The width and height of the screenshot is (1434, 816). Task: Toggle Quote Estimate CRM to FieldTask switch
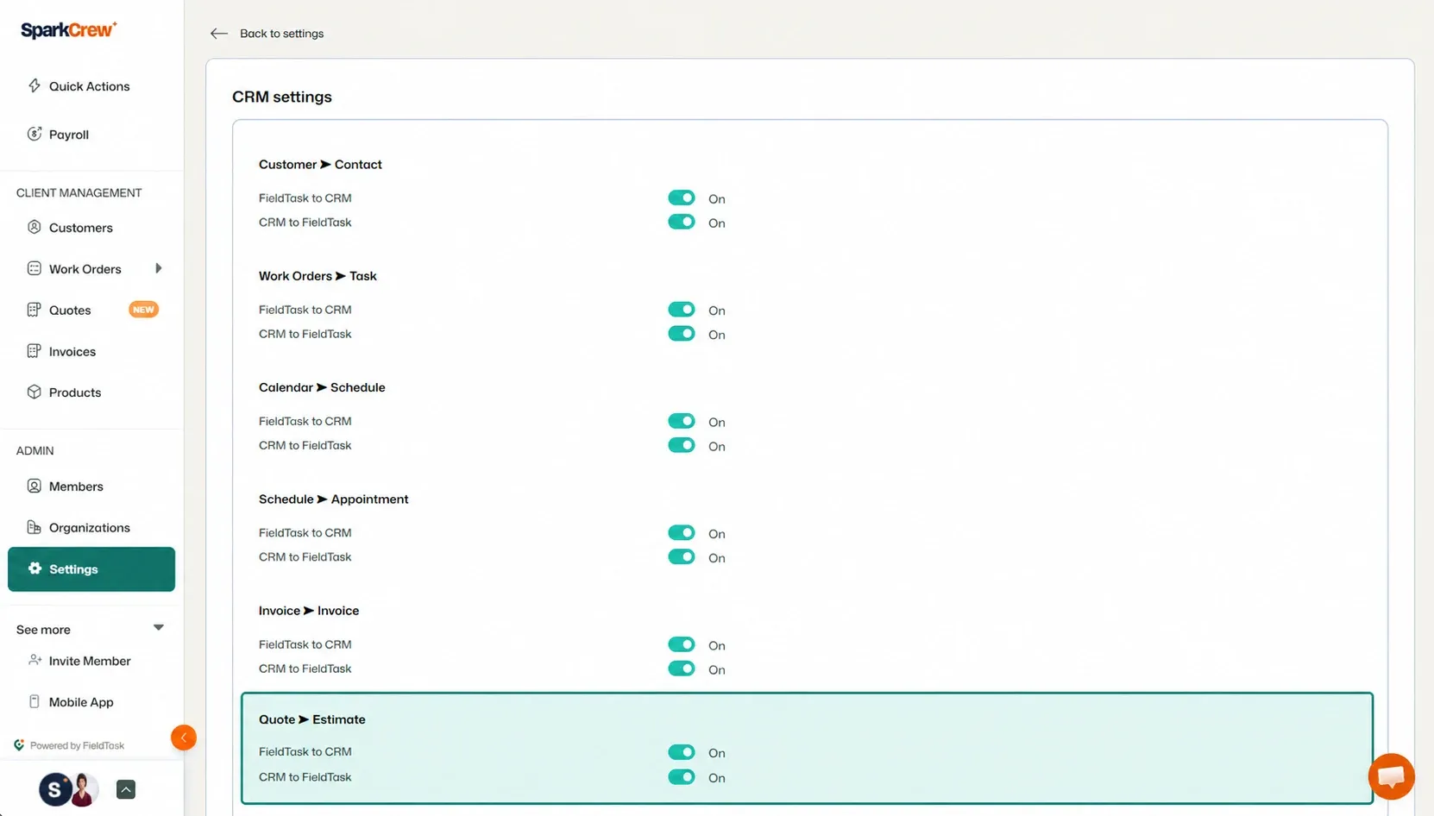682,776
